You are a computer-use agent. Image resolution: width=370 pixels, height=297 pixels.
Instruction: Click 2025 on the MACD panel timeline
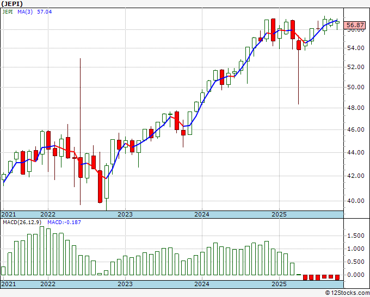pyautogui.click(x=279, y=284)
